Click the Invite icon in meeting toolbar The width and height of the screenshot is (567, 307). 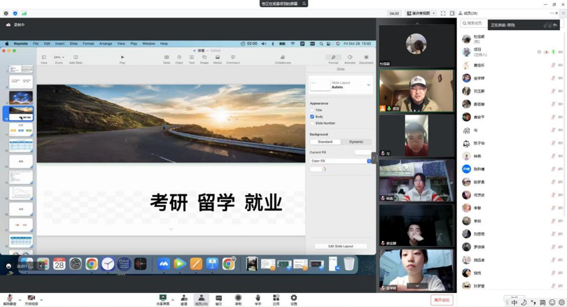184,298
